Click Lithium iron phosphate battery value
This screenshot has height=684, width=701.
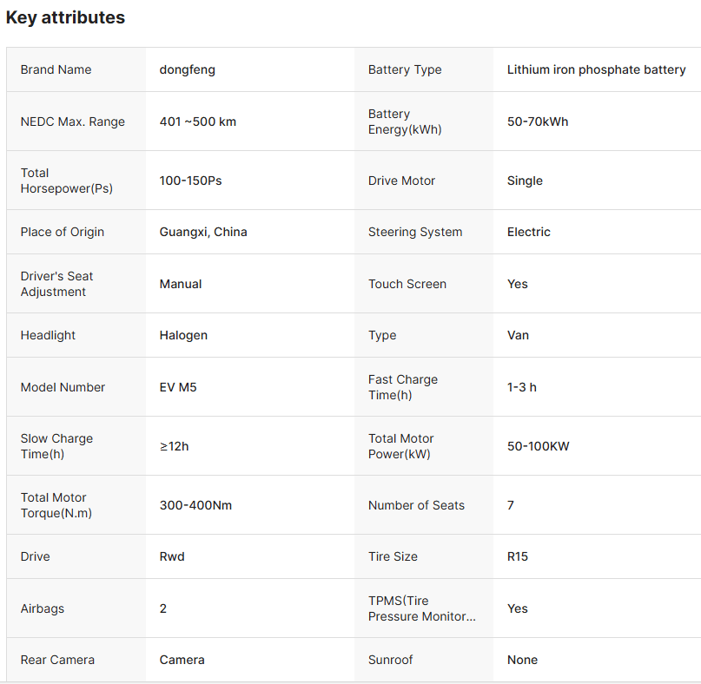coord(596,69)
